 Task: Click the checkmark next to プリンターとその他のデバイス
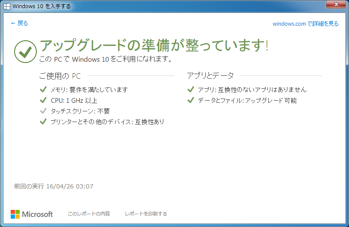point(43,122)
